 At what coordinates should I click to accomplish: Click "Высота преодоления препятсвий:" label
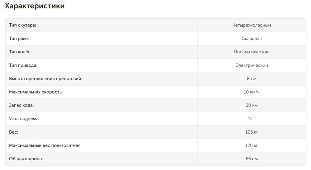tap(46, 79)
